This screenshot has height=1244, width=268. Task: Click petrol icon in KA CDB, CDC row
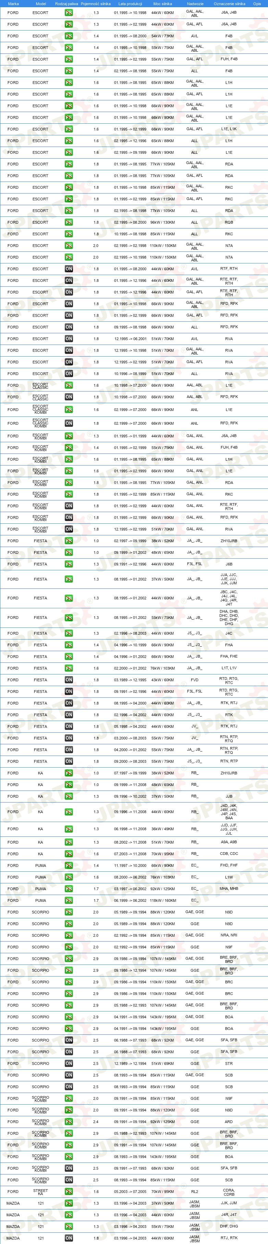pyautogui.click(x=69, y=854)
